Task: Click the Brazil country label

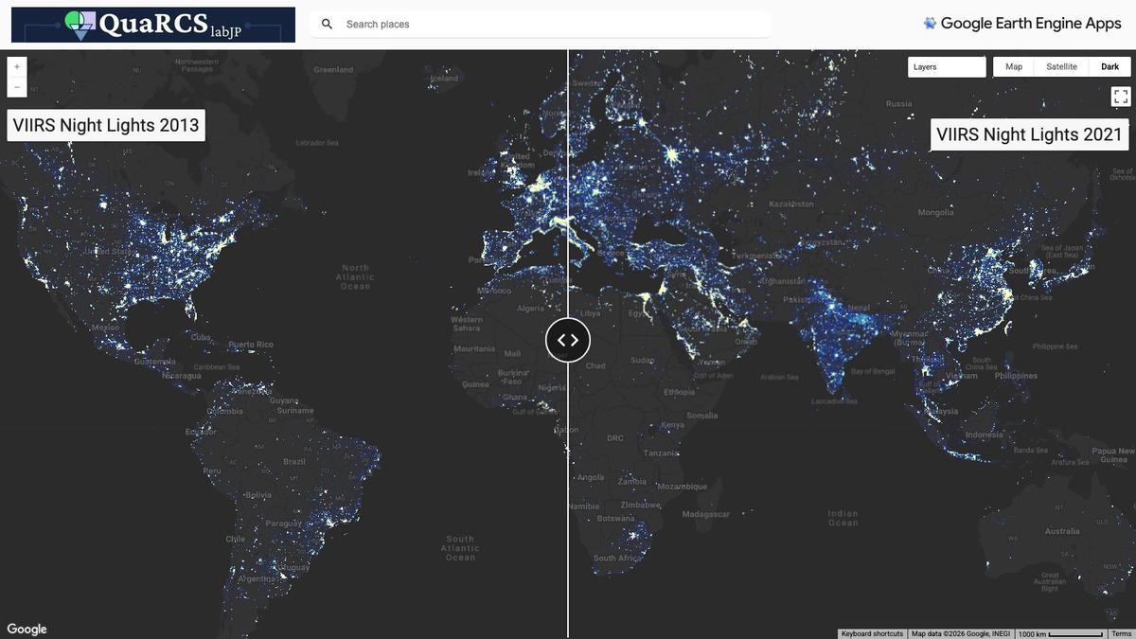Action: pos(294,462)
